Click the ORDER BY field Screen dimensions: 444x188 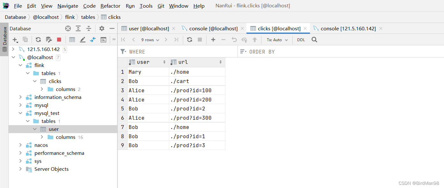pyautogui.click(x=341, y=51)
